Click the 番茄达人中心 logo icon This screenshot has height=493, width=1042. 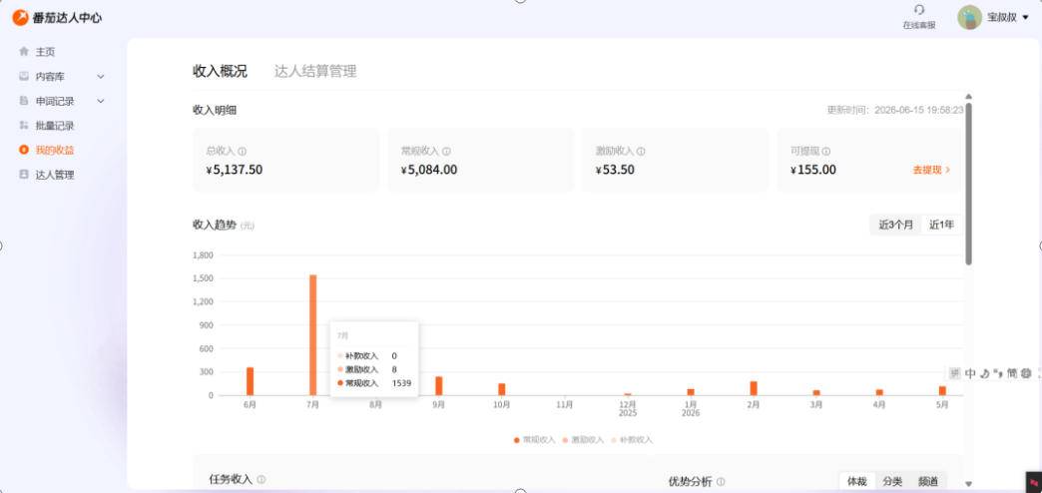pos(21,18)
